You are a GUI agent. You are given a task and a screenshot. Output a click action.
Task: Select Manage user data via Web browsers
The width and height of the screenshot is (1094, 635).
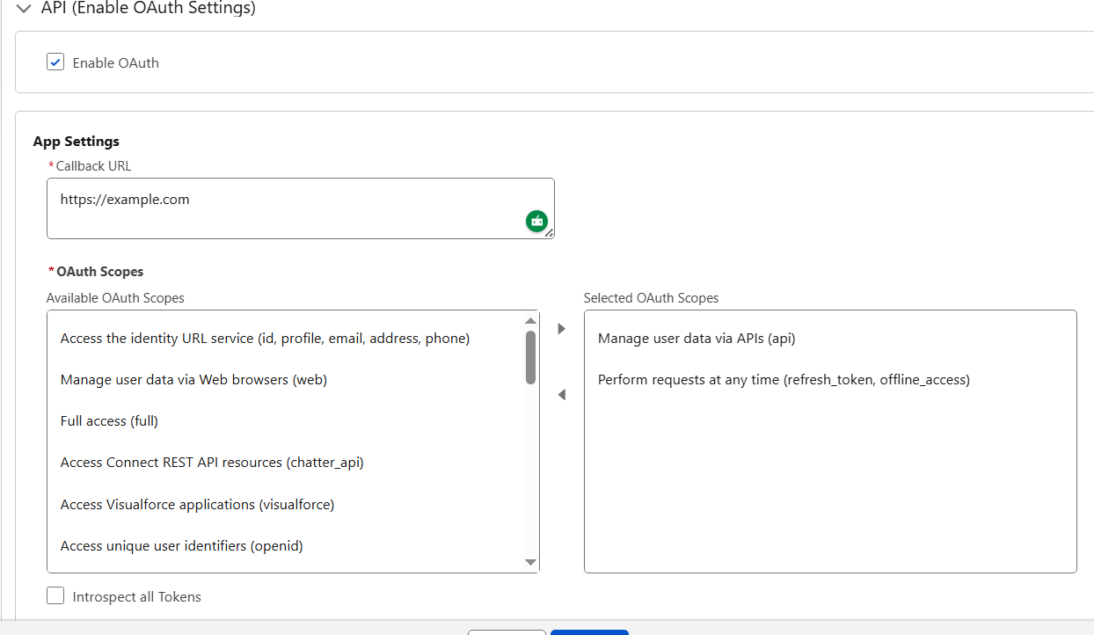pos(193,380)
